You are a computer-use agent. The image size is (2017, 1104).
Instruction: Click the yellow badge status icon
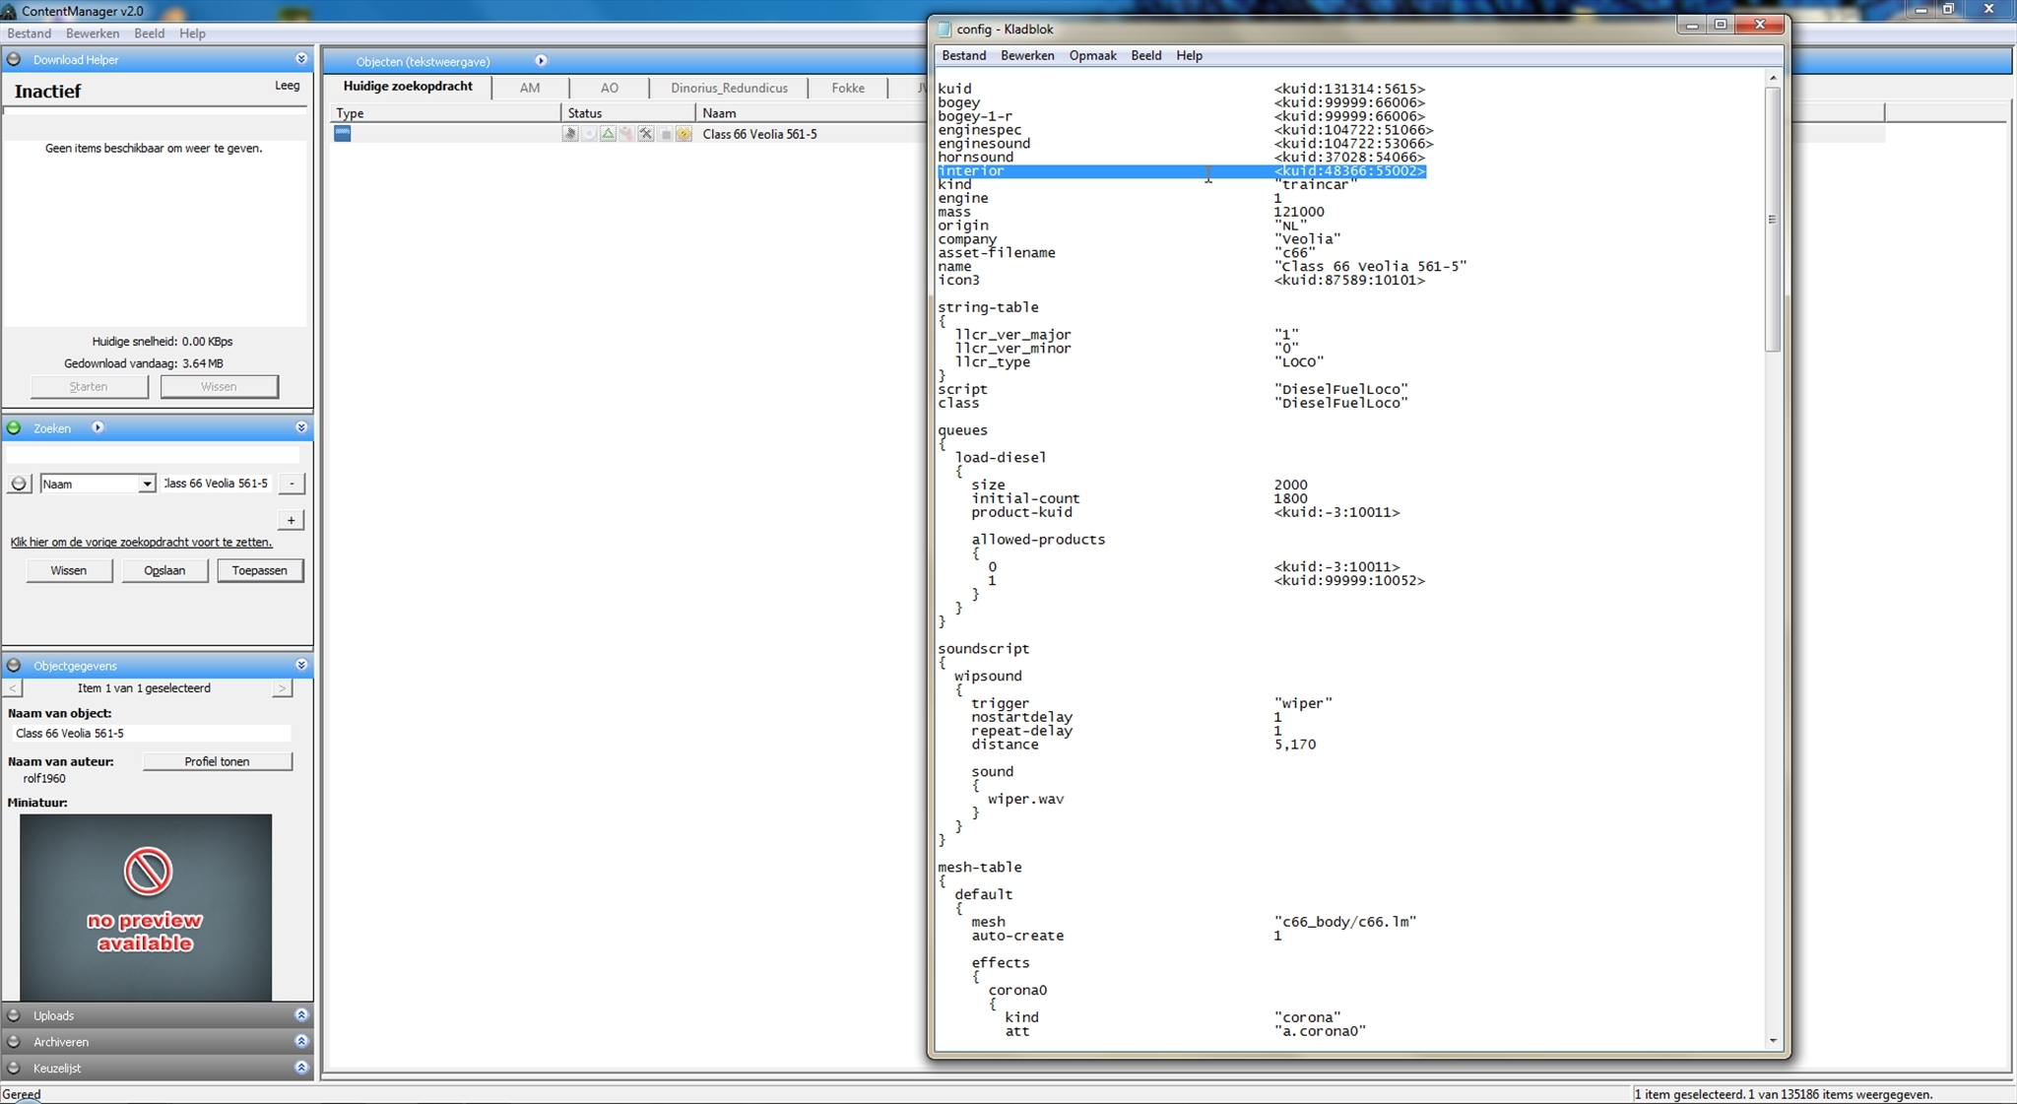(x=683, y=134)
